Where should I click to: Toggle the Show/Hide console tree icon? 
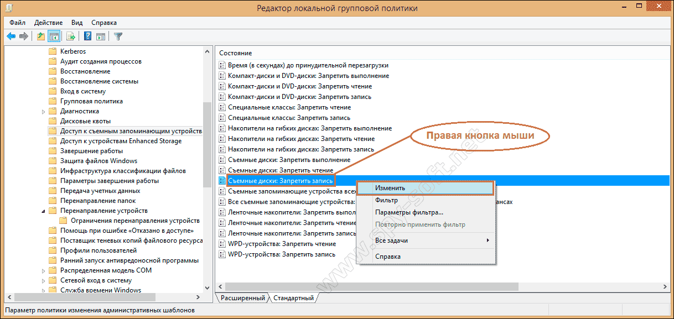point(54,36)
